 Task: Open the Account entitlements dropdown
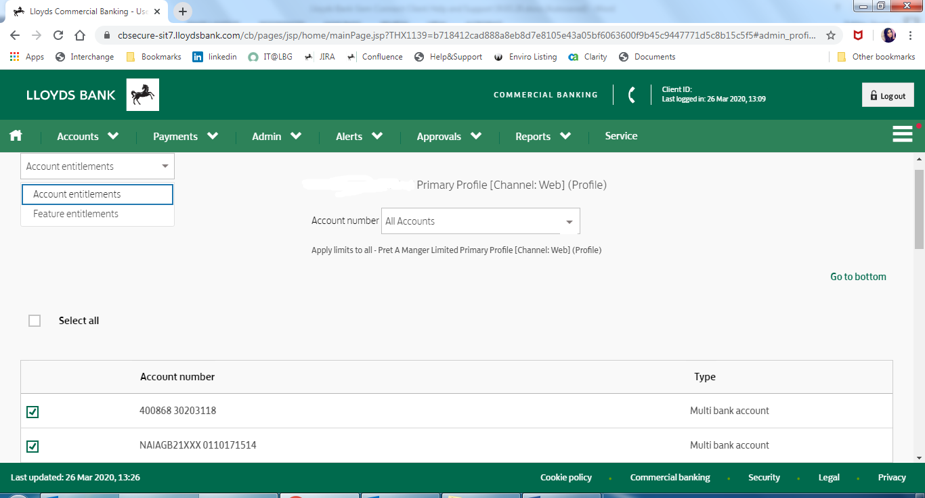[98, 166]
